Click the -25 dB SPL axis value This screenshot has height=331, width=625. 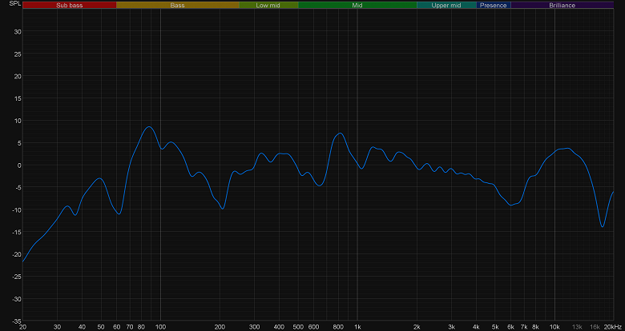tap(17, 277)
